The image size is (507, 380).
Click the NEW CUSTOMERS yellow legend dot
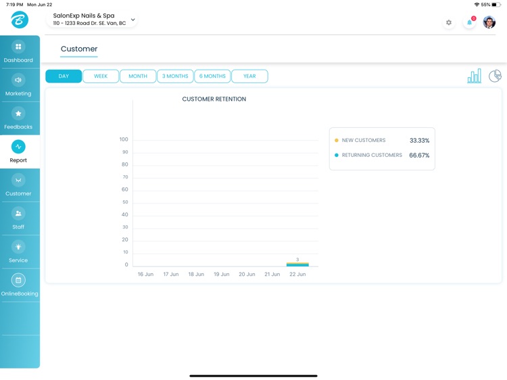(x=336, y=141)
